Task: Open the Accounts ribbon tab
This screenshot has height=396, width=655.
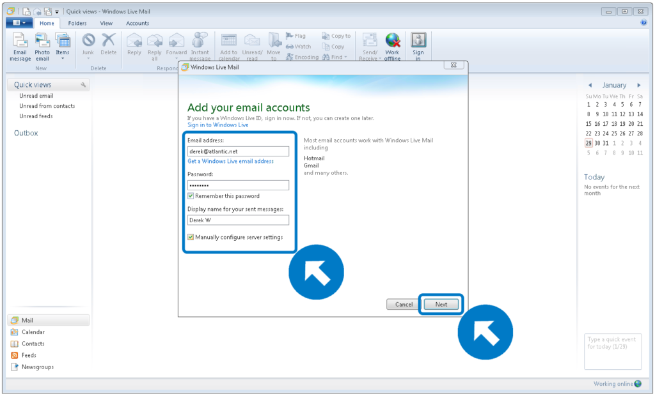Action: [x=138, y=23]
